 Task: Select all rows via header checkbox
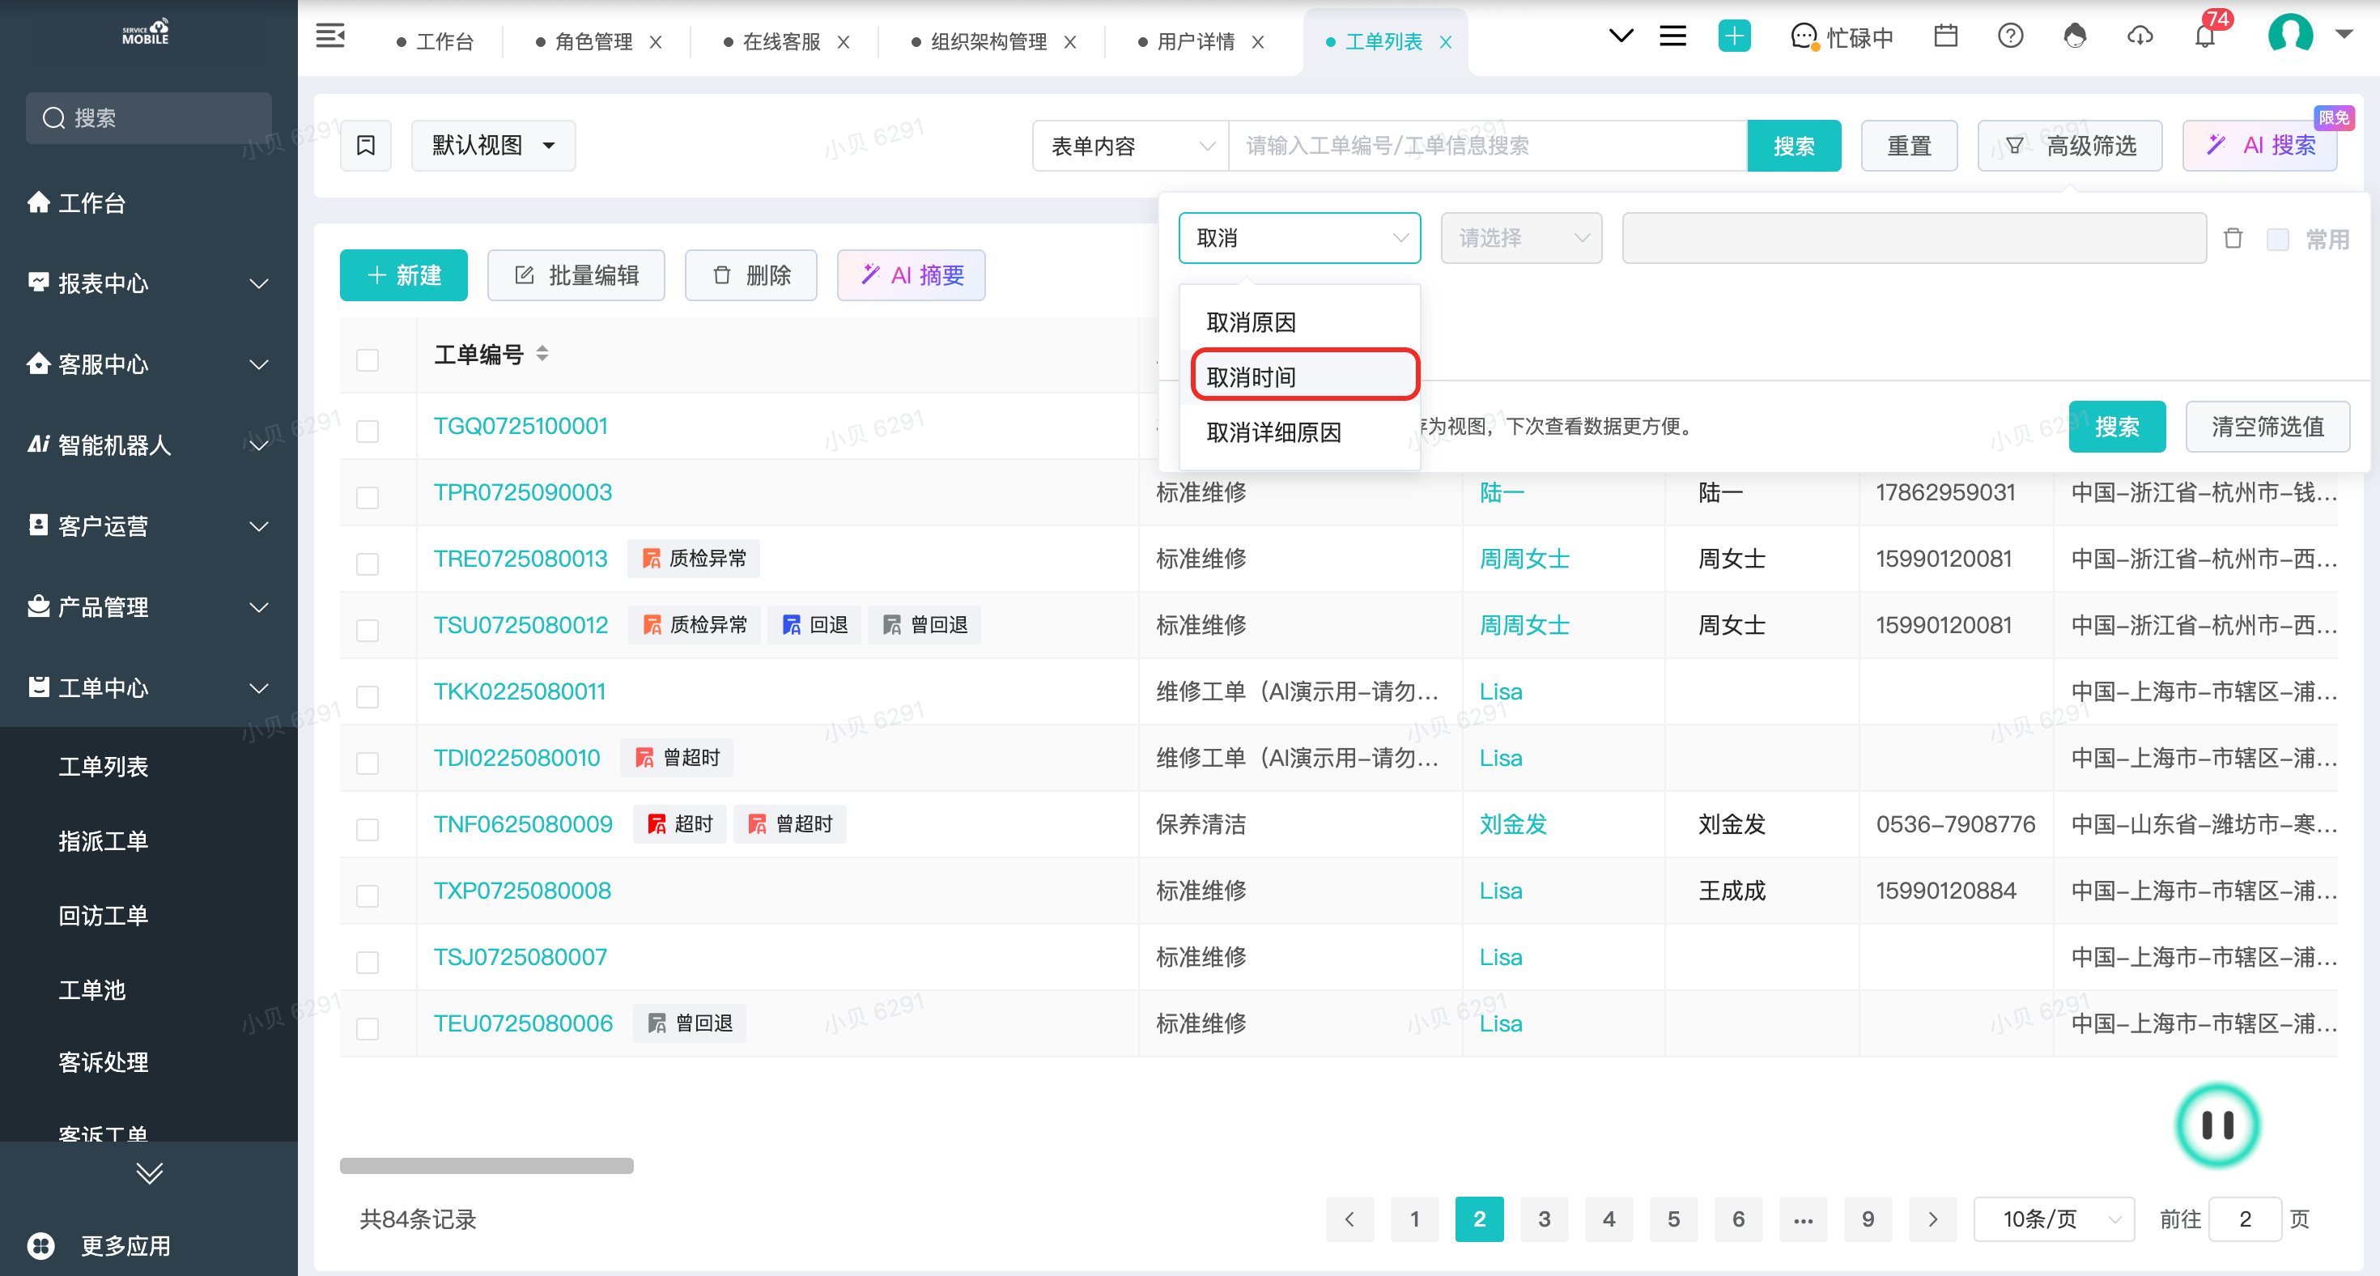pyautogui.click(x=368, y=359)
